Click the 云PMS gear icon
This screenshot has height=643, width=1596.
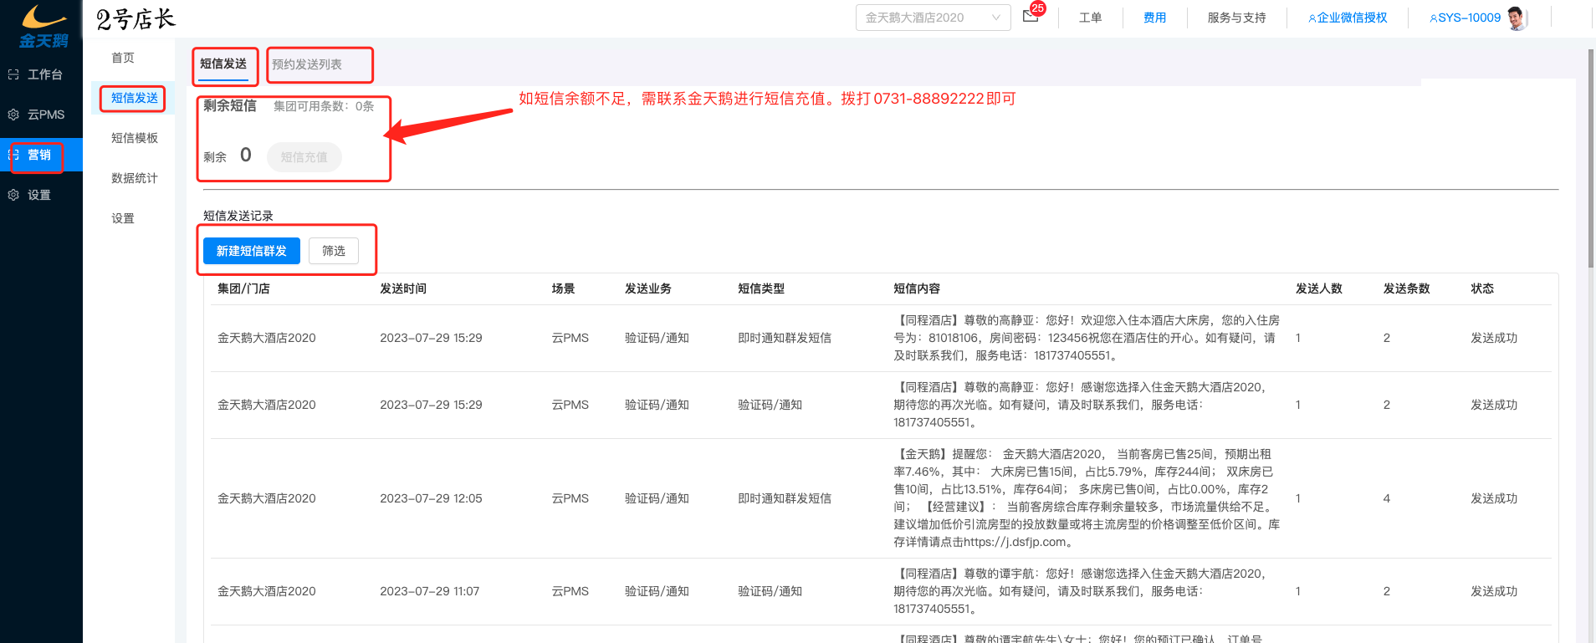pyautogui.click(x=13, y=115)
